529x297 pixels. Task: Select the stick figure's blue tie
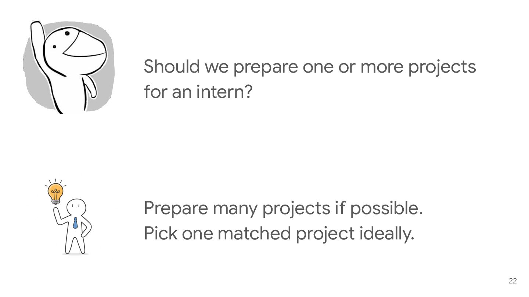75,223
